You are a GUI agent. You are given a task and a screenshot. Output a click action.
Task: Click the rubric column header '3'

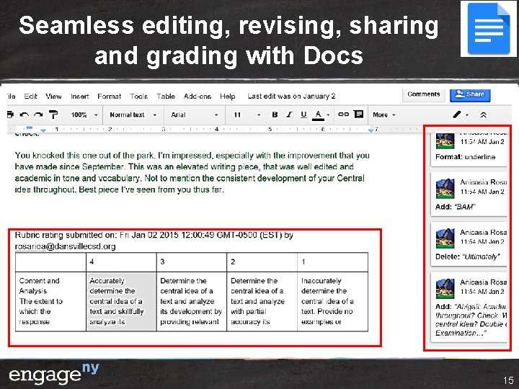click(x=192, y=262)
